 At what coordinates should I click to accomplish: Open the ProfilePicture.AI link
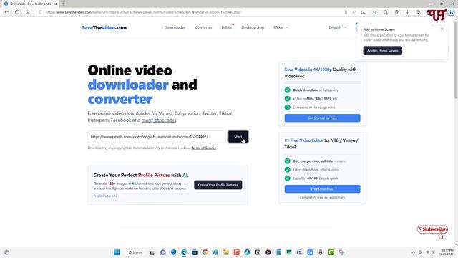point(105,196)
